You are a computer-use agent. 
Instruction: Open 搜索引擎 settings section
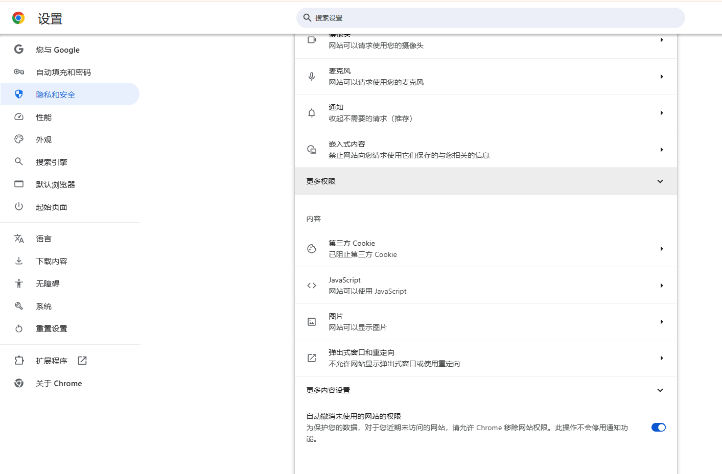70,162
